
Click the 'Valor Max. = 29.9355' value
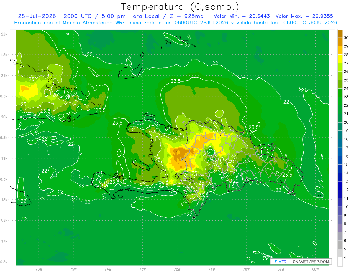coord(304,16)
